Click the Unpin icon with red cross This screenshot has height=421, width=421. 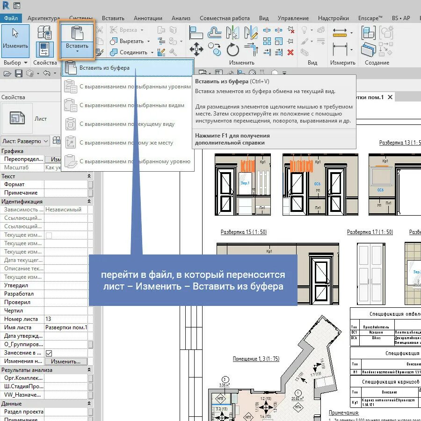(x=290, y=30)
